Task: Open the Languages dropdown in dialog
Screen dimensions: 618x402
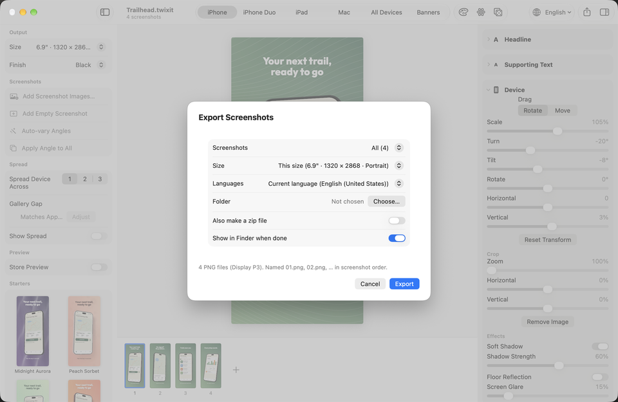Action: [399, 183]
